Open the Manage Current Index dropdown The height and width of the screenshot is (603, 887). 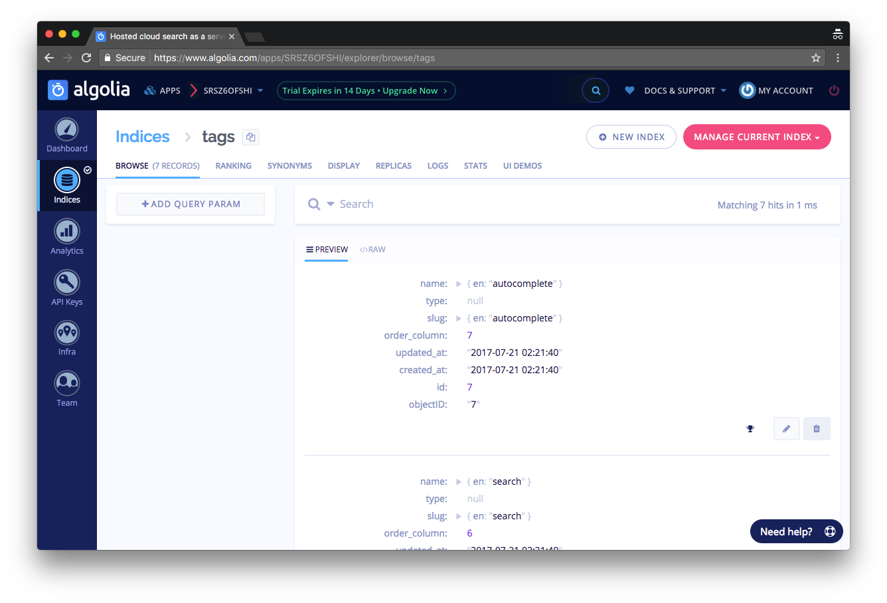click(x=757, y=137)
